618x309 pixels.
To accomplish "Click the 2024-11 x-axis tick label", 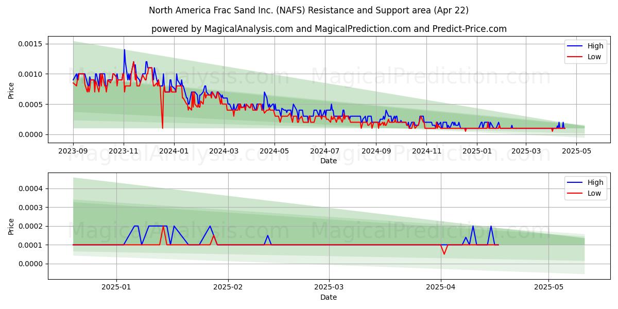I will [426, 151].
